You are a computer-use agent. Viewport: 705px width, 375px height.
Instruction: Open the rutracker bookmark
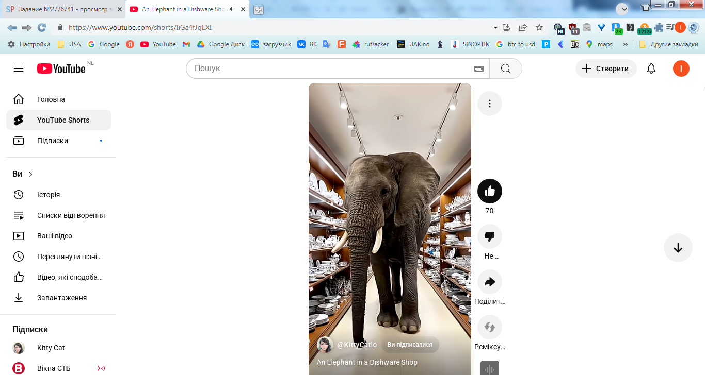[x=371, y=44]
